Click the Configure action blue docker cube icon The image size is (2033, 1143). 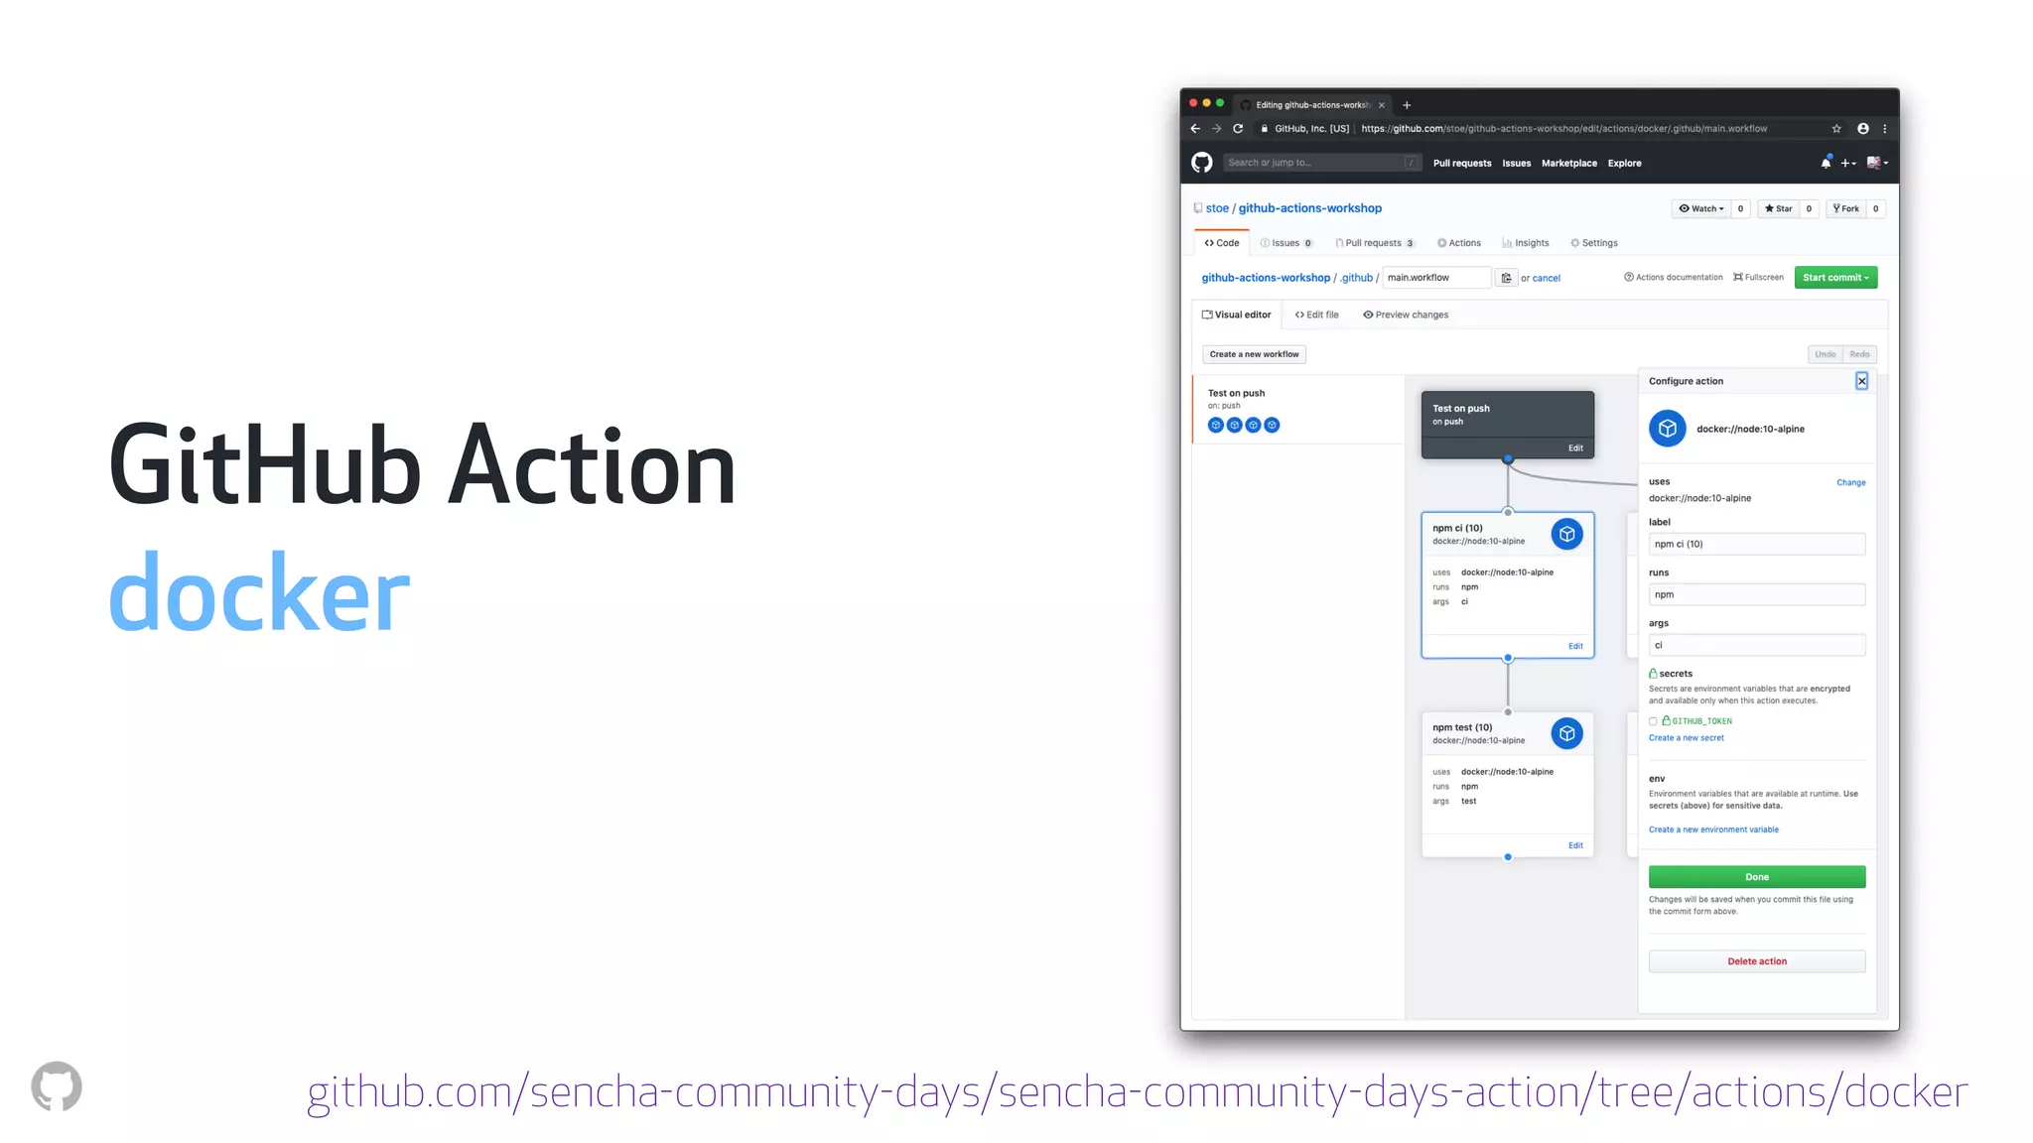(1668, 429)
